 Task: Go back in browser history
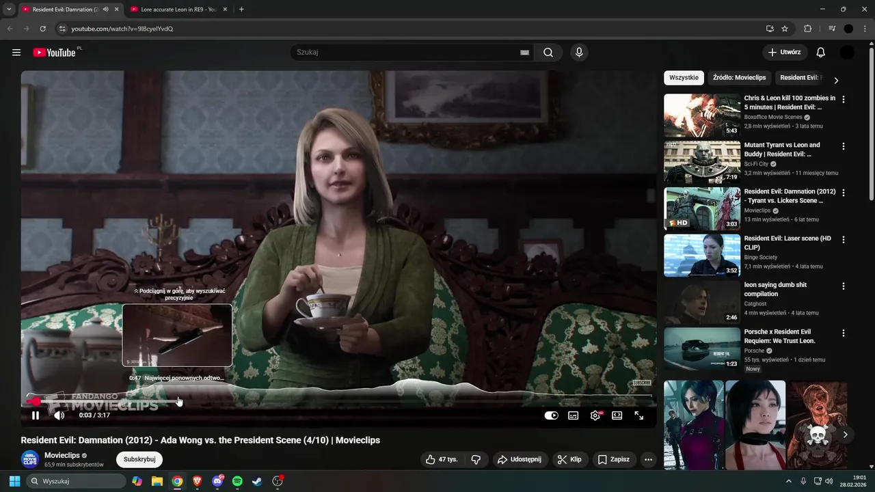click(10, 29)
